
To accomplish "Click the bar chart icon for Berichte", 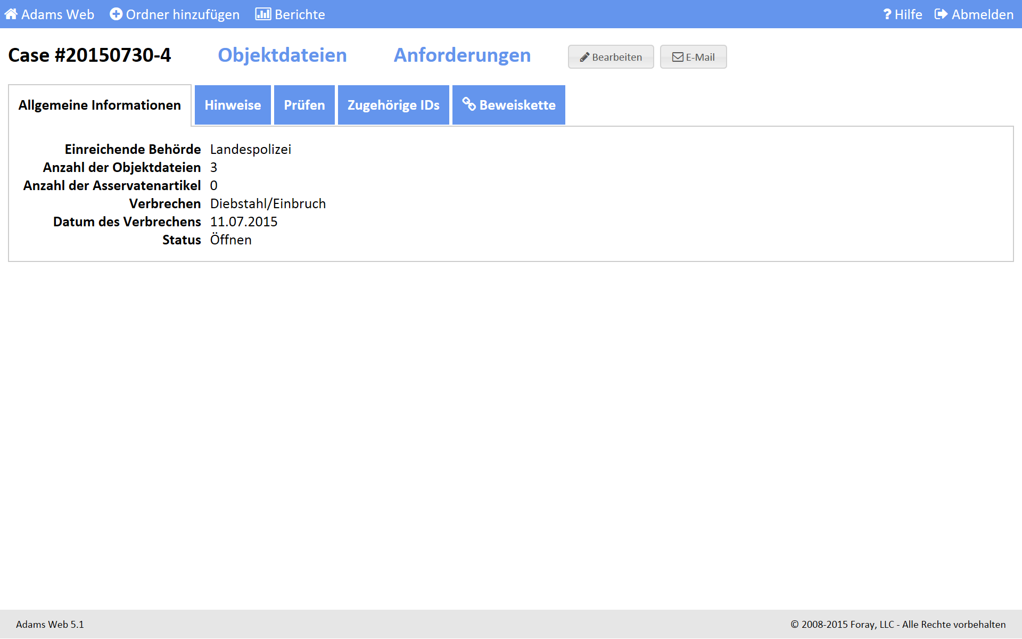I will (x=263, y=14).
